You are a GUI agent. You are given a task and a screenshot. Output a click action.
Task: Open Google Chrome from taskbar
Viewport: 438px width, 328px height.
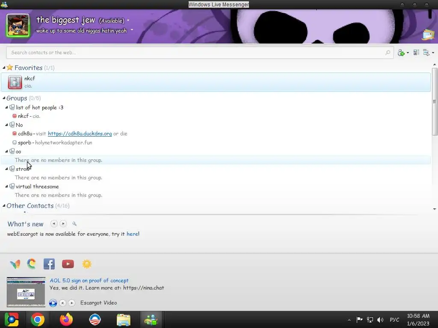click(38, 319)
